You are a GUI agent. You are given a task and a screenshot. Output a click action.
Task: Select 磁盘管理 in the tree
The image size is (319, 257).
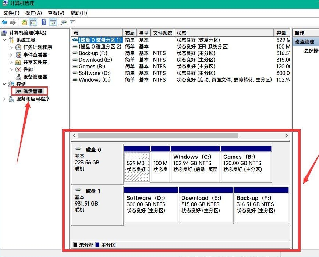coord(33,92)
